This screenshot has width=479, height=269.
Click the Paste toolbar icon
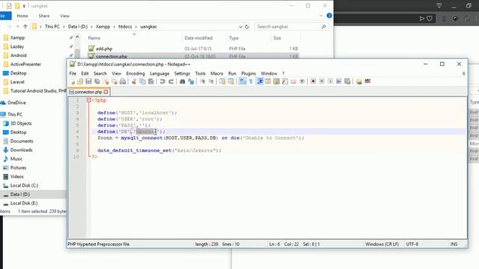151,81
